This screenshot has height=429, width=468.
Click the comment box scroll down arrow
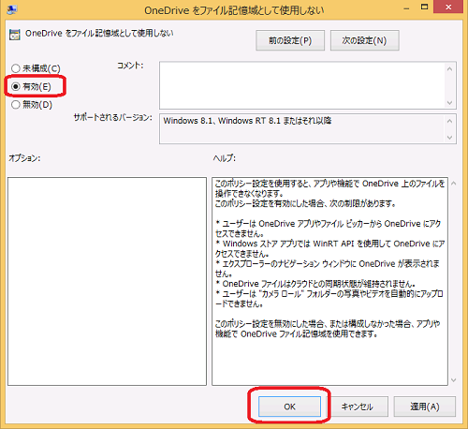(449, 102)
